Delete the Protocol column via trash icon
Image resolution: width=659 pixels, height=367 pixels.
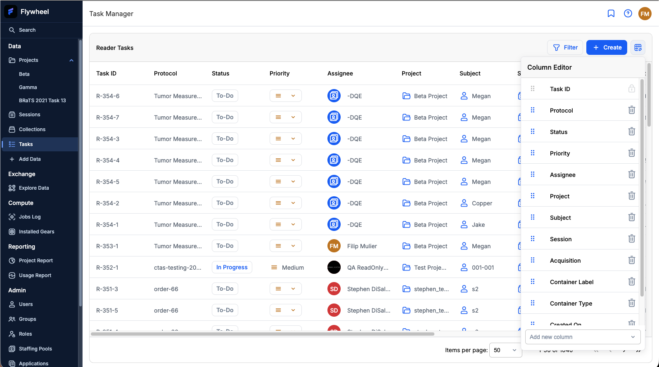(x=631, y=110)
